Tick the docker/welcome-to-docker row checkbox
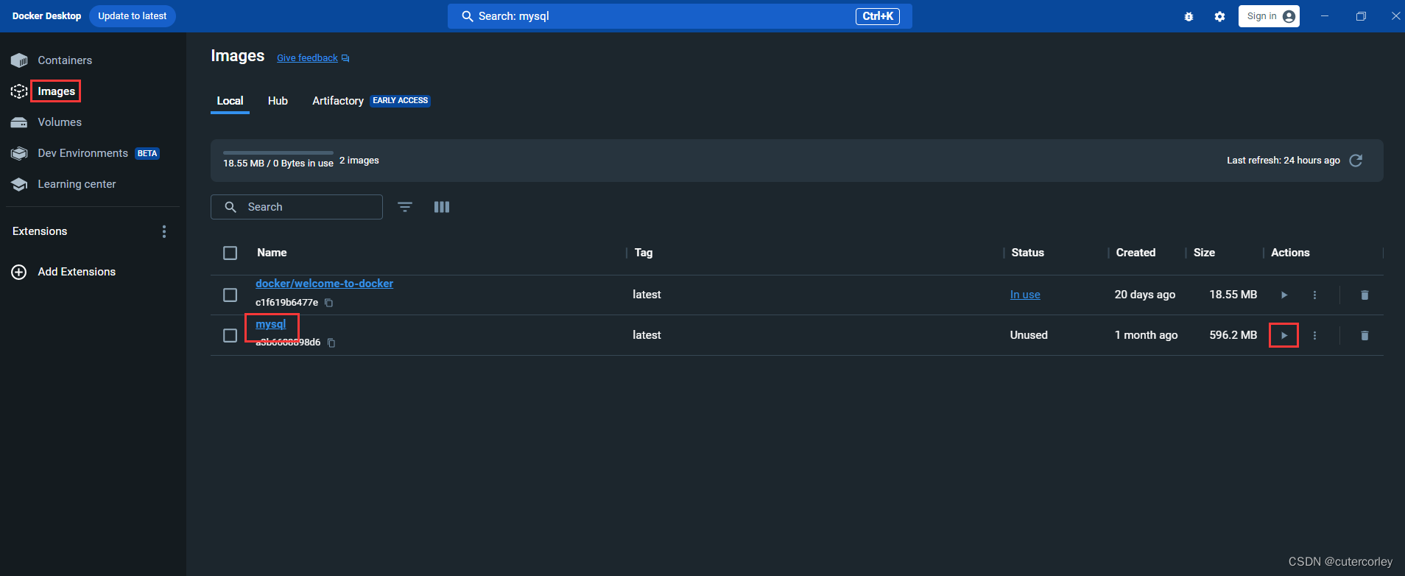 (230, 295)
